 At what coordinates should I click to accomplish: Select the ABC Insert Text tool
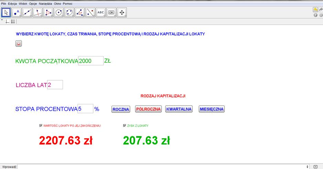[101, 12]
